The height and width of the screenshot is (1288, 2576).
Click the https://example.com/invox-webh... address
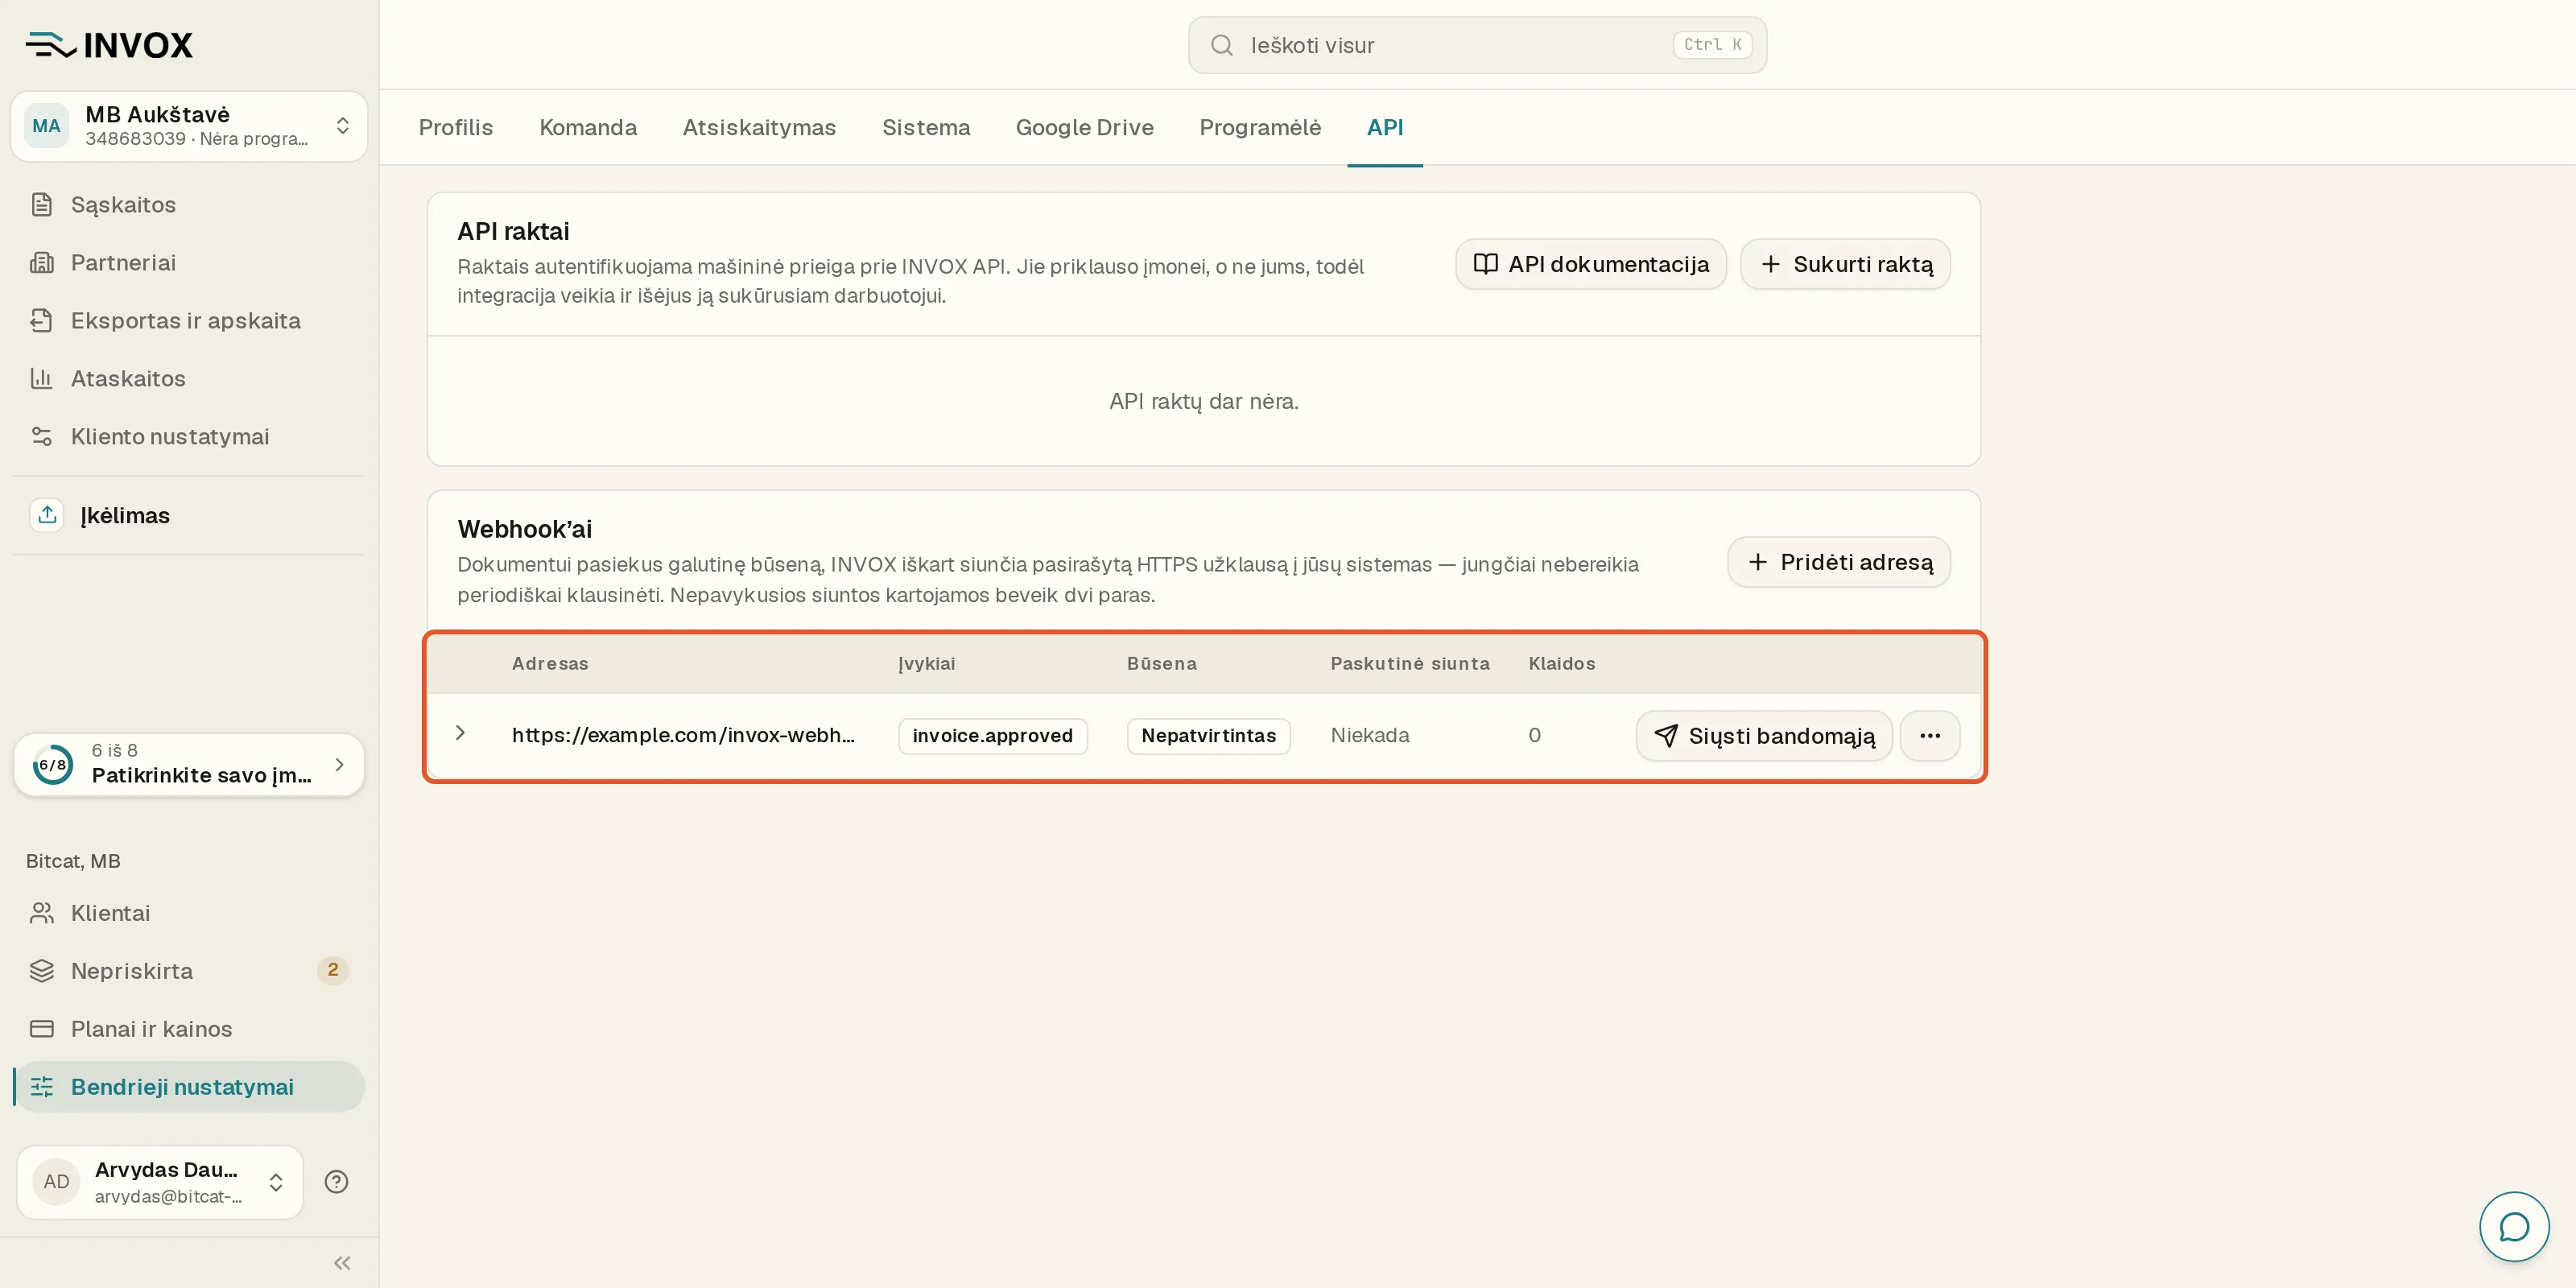point(683,735)
